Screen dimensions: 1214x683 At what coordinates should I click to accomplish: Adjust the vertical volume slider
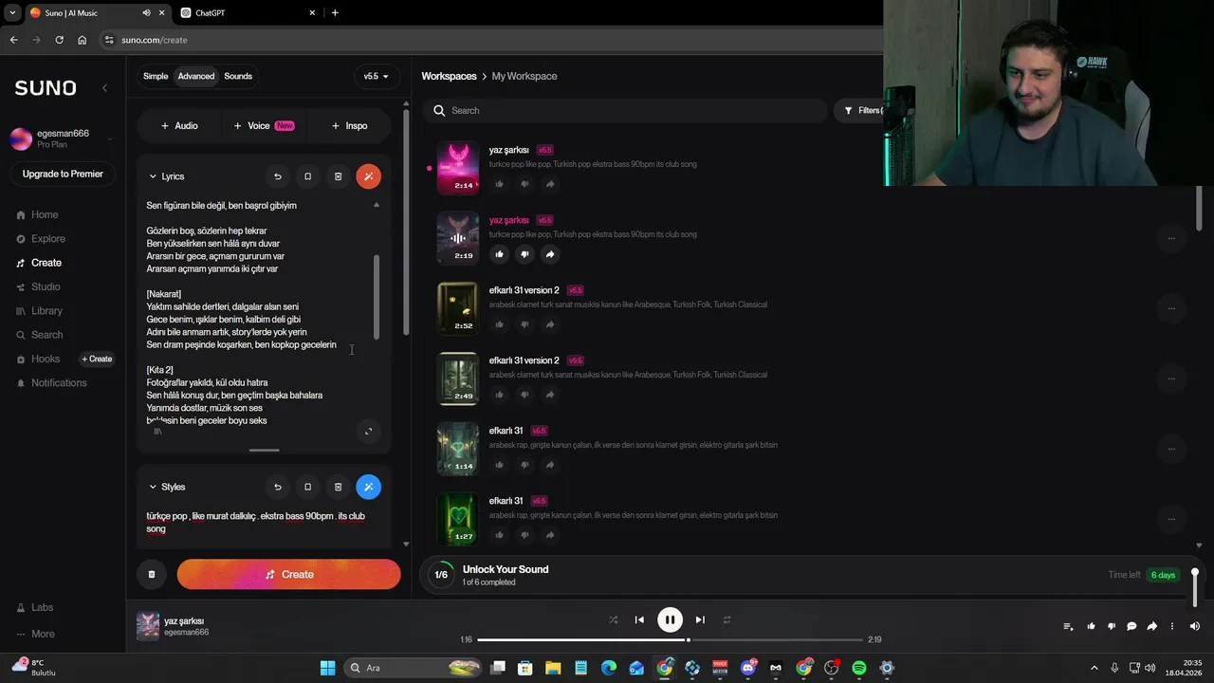click(1195, 588)
